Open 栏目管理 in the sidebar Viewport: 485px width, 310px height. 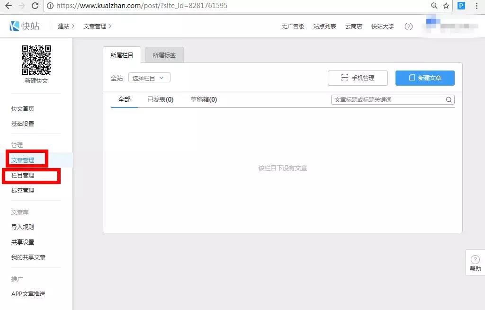23,176
